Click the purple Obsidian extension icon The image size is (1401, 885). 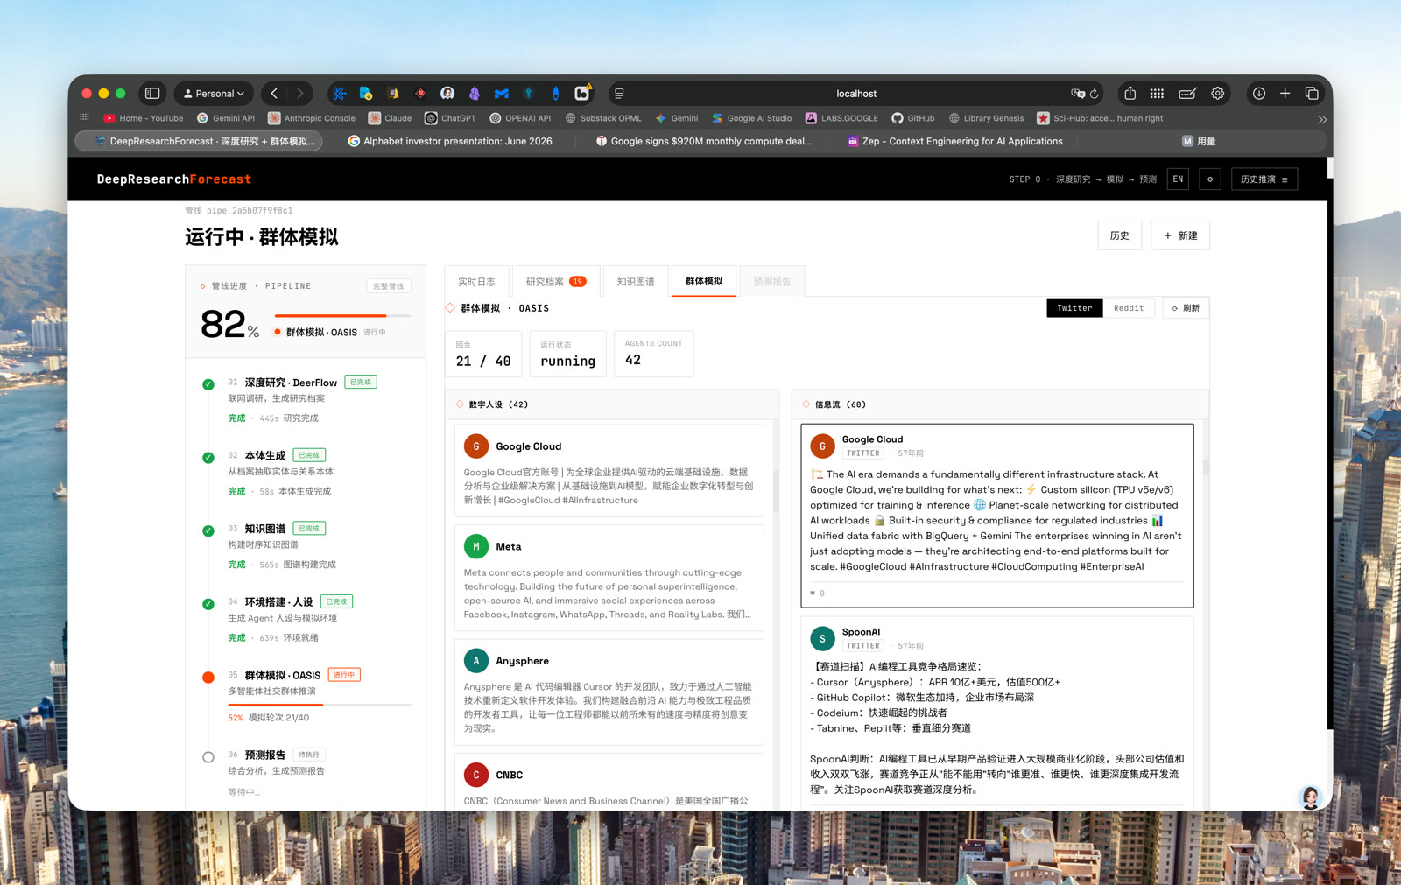click(x=475, y=94)
